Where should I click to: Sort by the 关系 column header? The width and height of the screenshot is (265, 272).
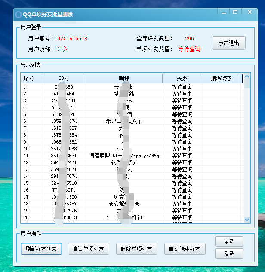(x=182, y=78)
